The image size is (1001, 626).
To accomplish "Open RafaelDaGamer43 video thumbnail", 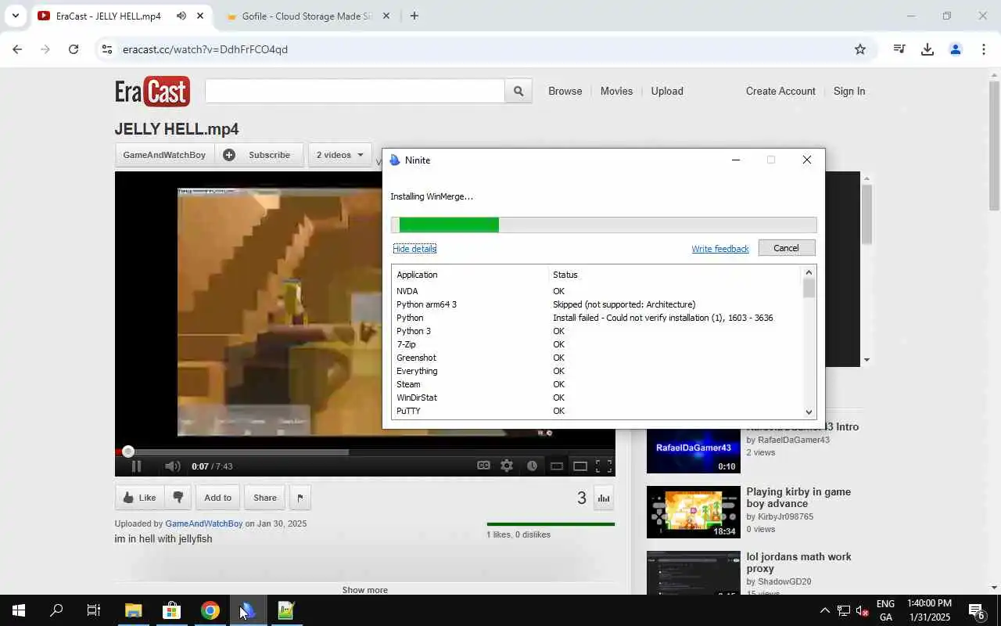I will pos(693,448).
